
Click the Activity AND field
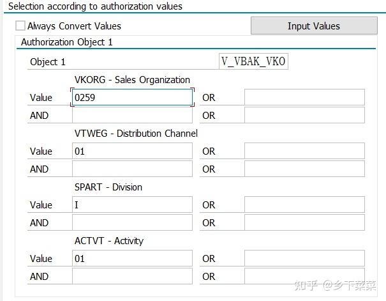tap(132, 277)
